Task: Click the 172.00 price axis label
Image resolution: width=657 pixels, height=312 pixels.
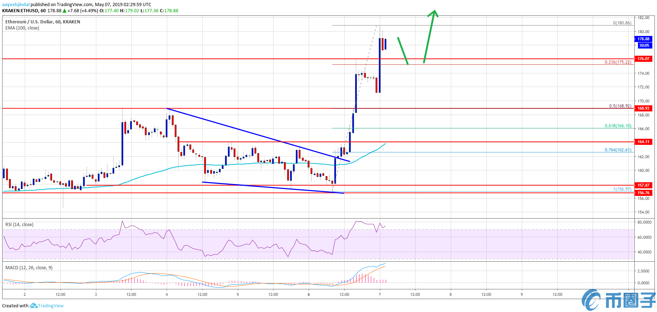Action: tap(643, 87)
